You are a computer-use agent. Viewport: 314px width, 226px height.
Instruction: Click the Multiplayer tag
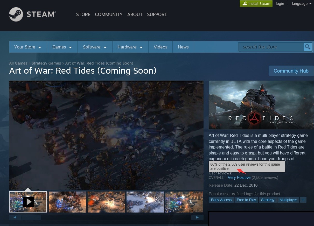point(288,200)
